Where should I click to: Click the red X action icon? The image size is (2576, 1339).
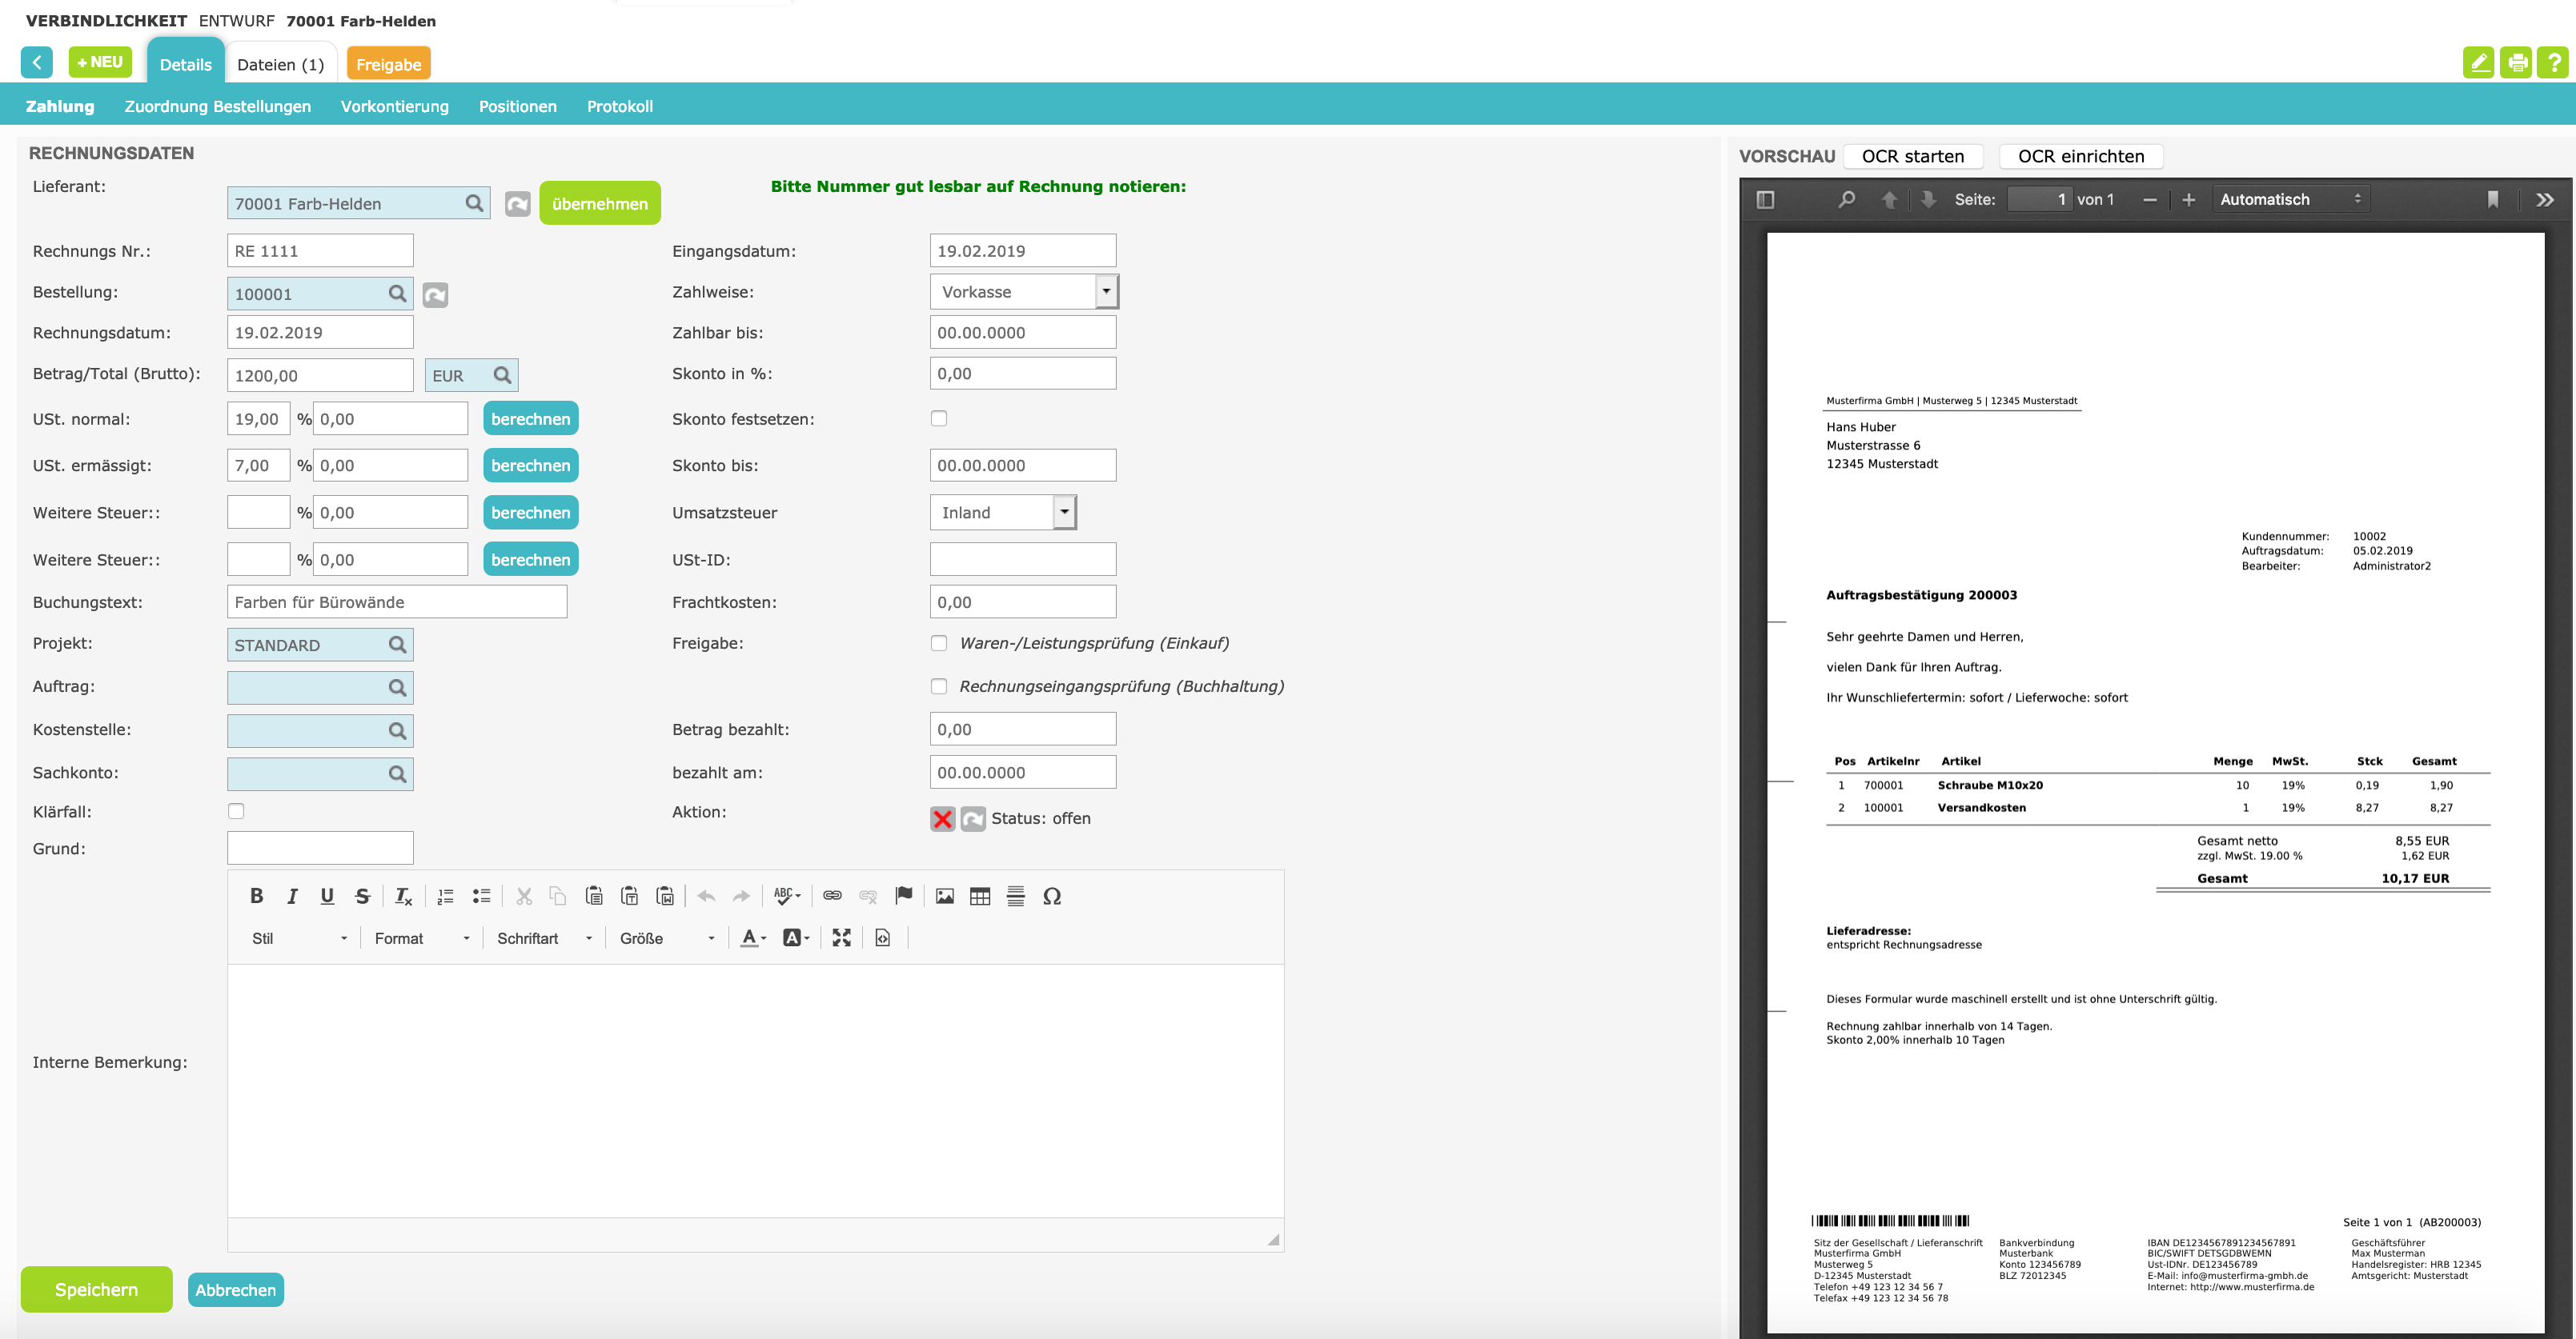coord(942,818)
